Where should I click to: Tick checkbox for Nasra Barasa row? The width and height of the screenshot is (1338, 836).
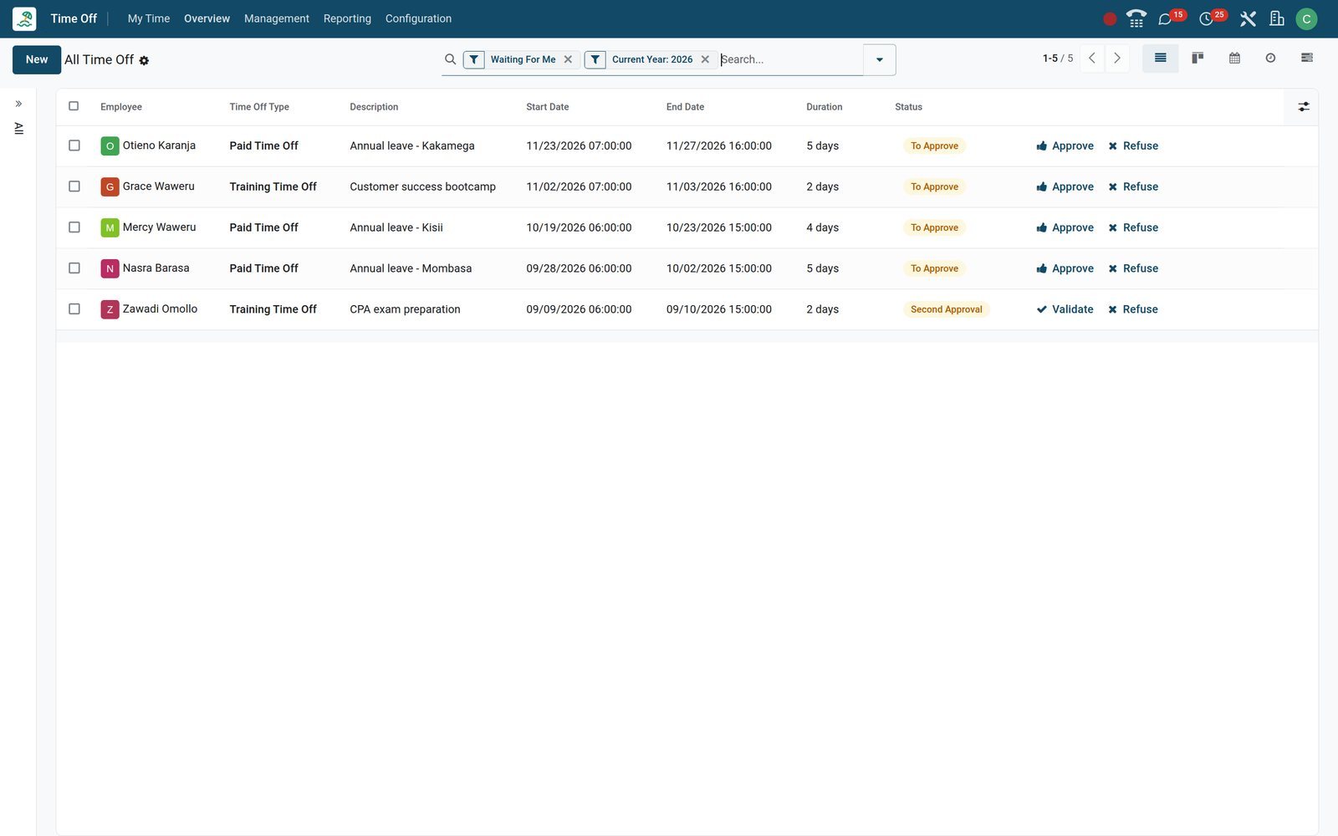tap(74, 268)
